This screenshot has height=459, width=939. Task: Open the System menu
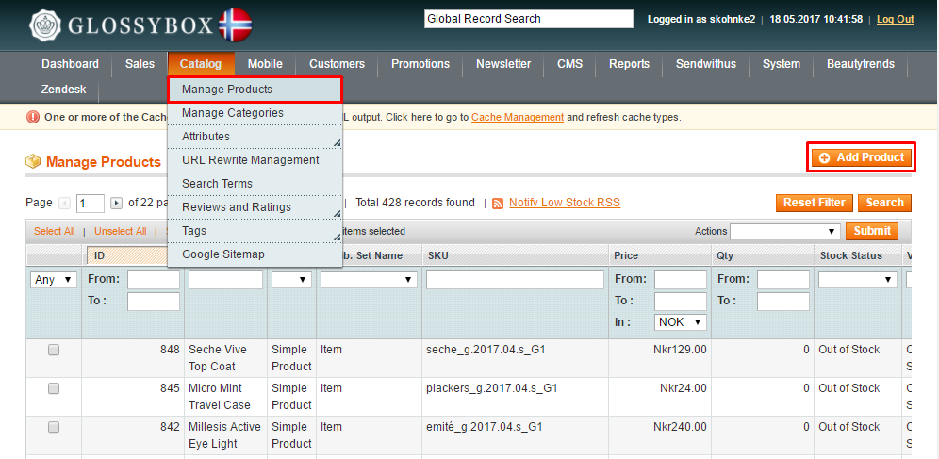pyautogui.click(x=782, y=64)
